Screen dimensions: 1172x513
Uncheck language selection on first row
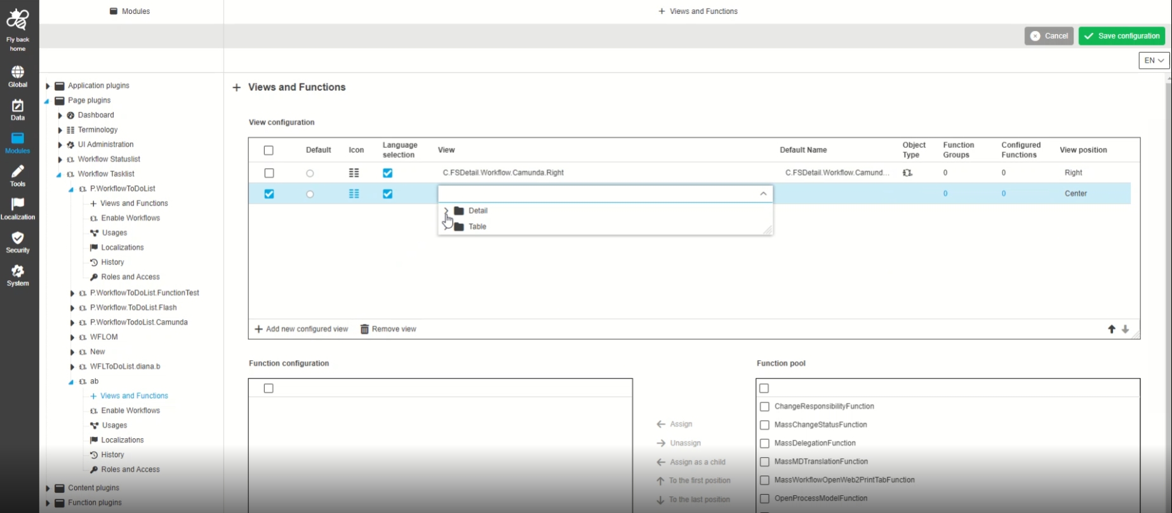pos(387,173)
